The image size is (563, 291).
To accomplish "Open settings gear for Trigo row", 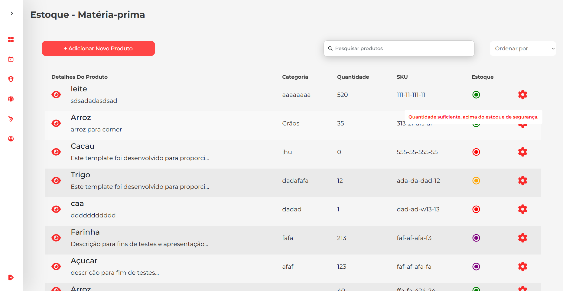I will coord(522,181).
